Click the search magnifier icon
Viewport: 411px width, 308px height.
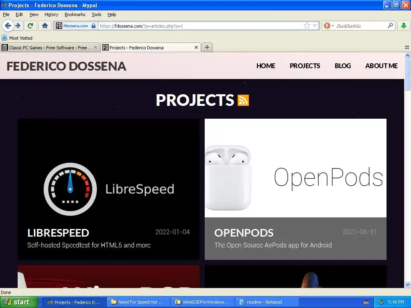pos(390,26)
